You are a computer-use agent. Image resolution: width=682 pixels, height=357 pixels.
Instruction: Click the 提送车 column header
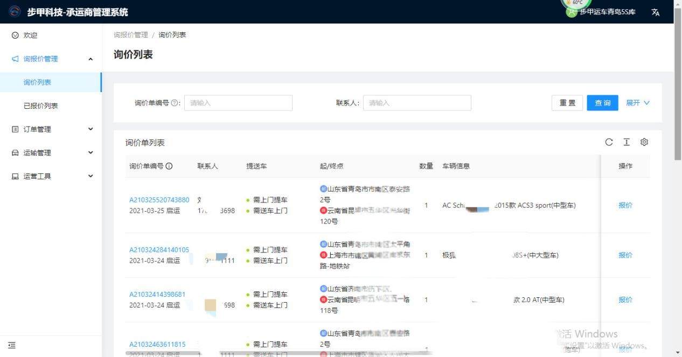point(256,166)
